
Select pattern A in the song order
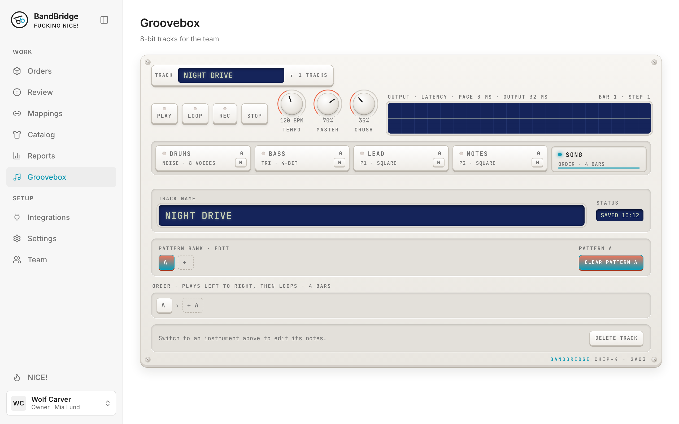[x=164, y=305]
